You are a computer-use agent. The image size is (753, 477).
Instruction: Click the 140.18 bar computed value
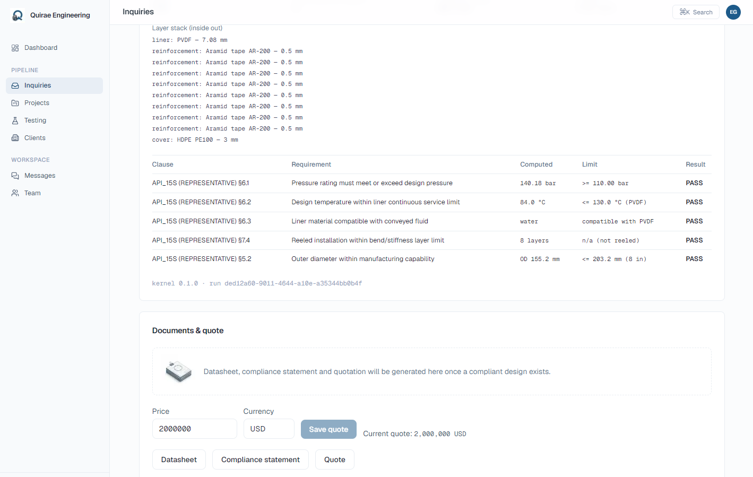pos(538,183)
